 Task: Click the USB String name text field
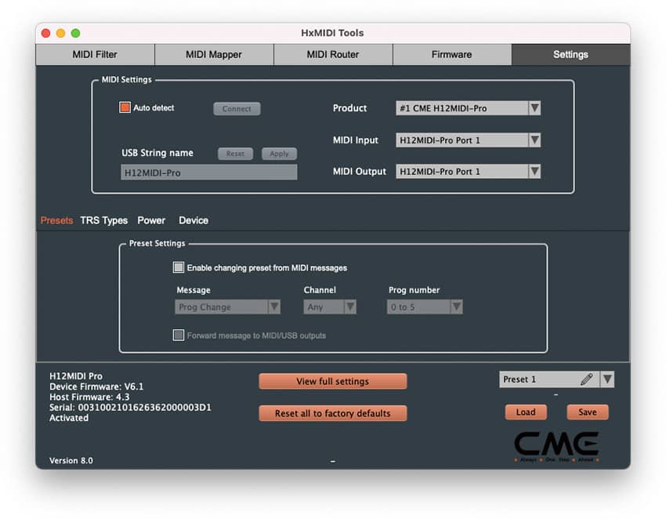(208, 172)
